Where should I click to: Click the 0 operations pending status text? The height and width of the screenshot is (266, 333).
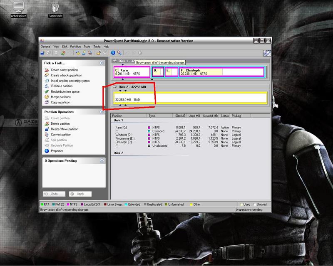(x=249, y=209)
